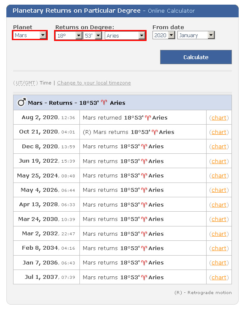This screenshot has height=327, width=245.
Task: Open the zodiac sign dropdown showing Aries
Action: [125, 35]
